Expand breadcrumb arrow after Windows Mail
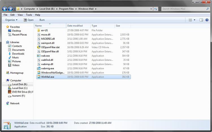The height and width of the screenshot is (132, 212). click(96, 9)
